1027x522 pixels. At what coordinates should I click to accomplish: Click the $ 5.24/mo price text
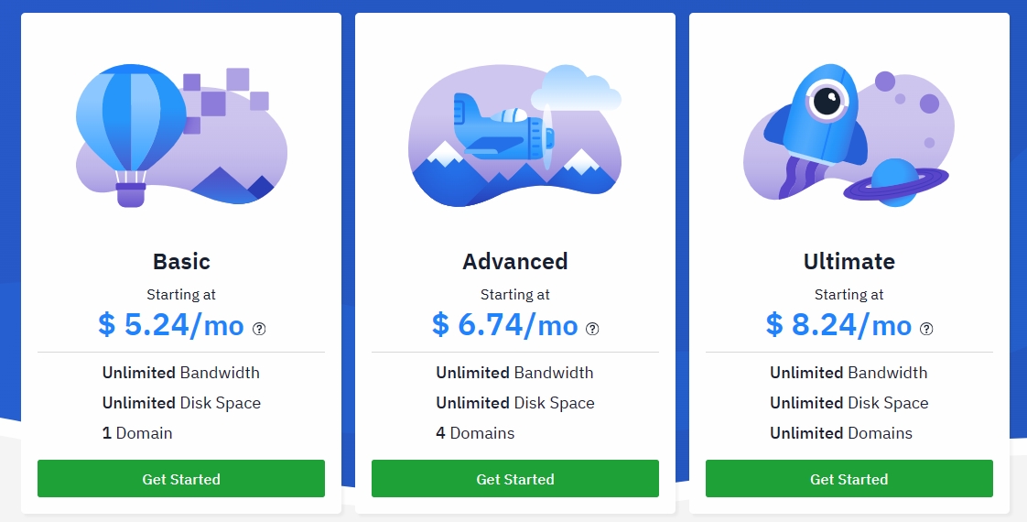171,325
